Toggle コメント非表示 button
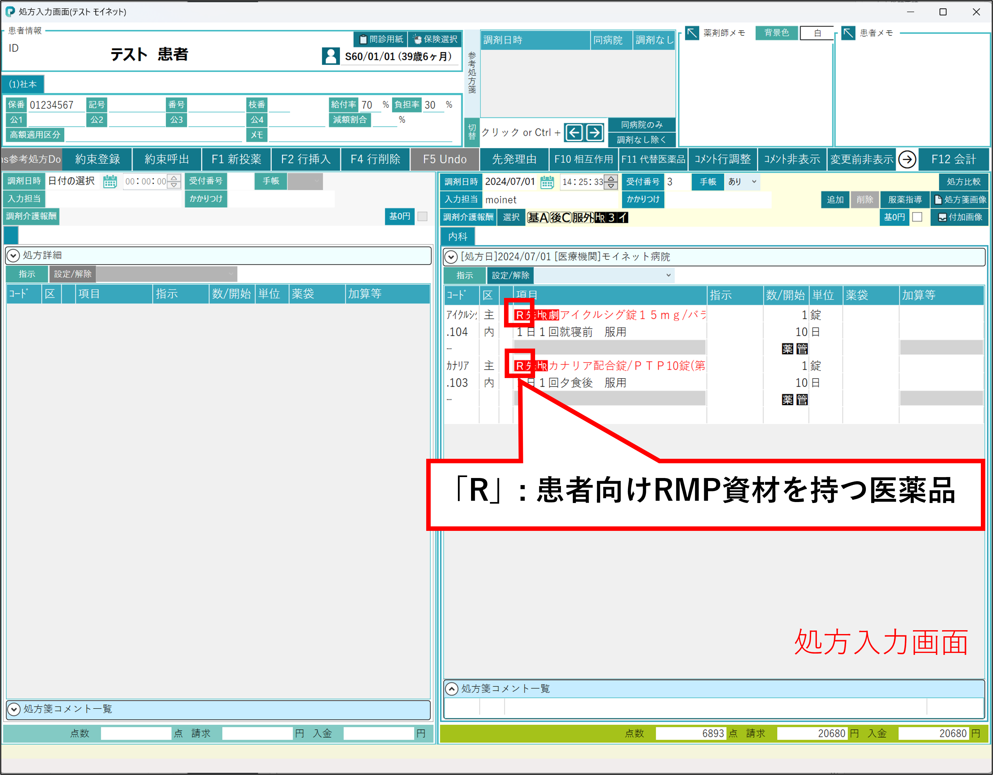The image size is (993, 775). [792, 160]
